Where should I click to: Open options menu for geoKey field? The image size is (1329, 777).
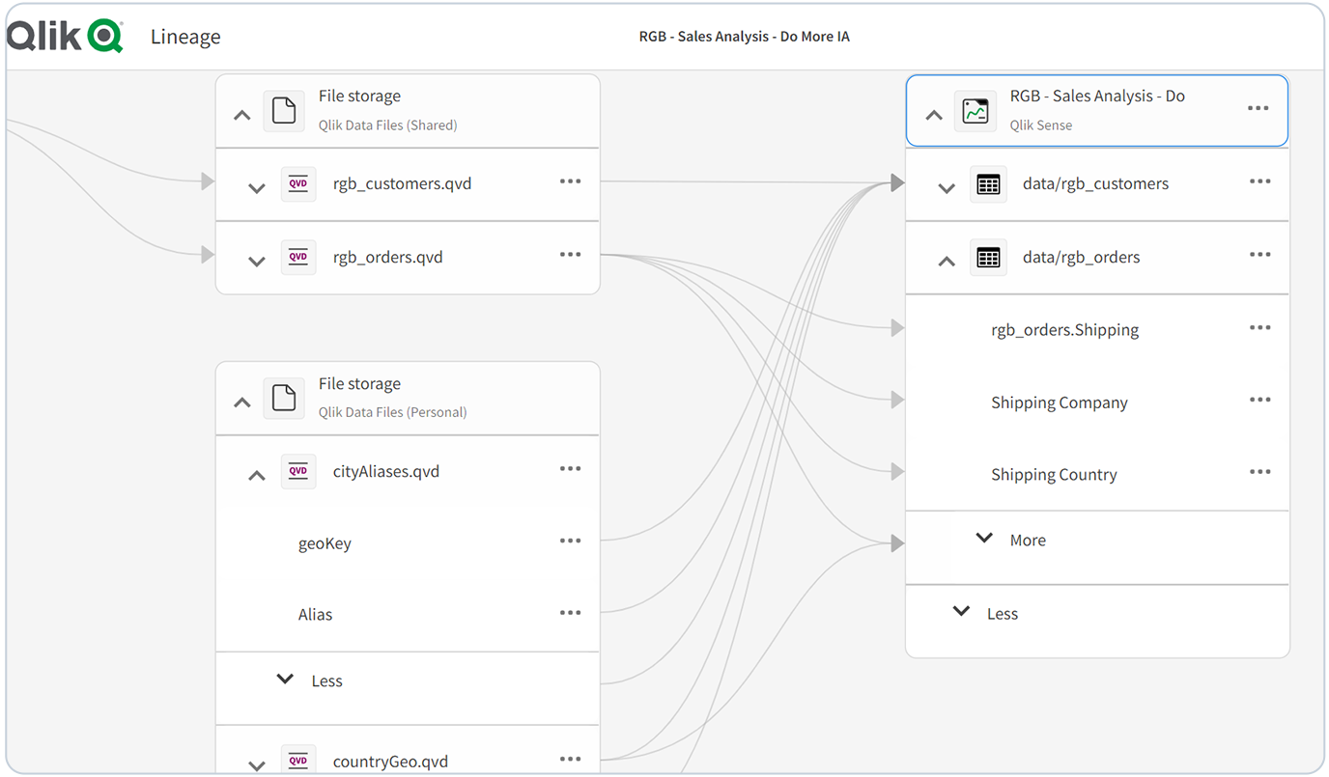coord(570,542)
